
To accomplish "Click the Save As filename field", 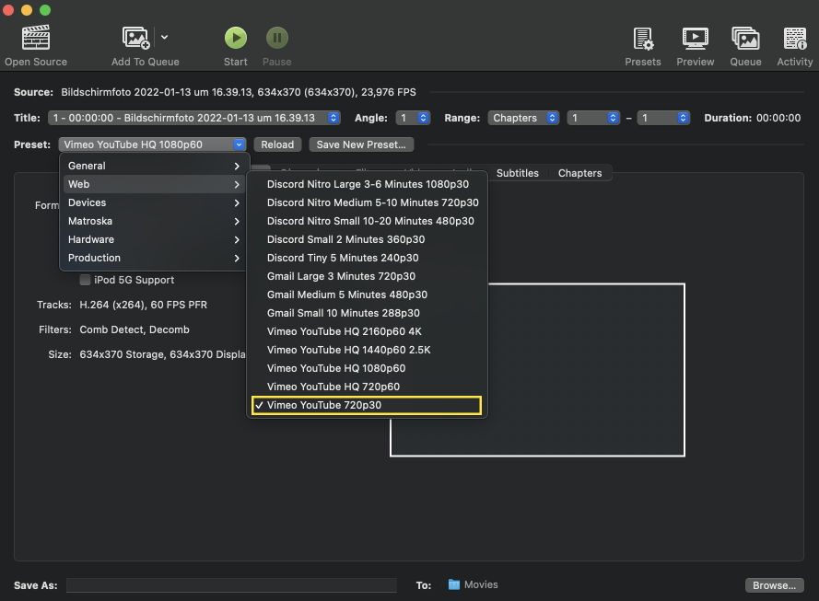I will click(x=231, y=585).
